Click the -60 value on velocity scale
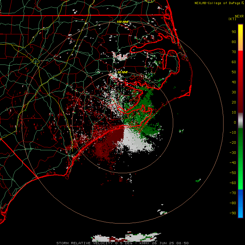This screenshot has width=245, height=245. click(233, 183)
